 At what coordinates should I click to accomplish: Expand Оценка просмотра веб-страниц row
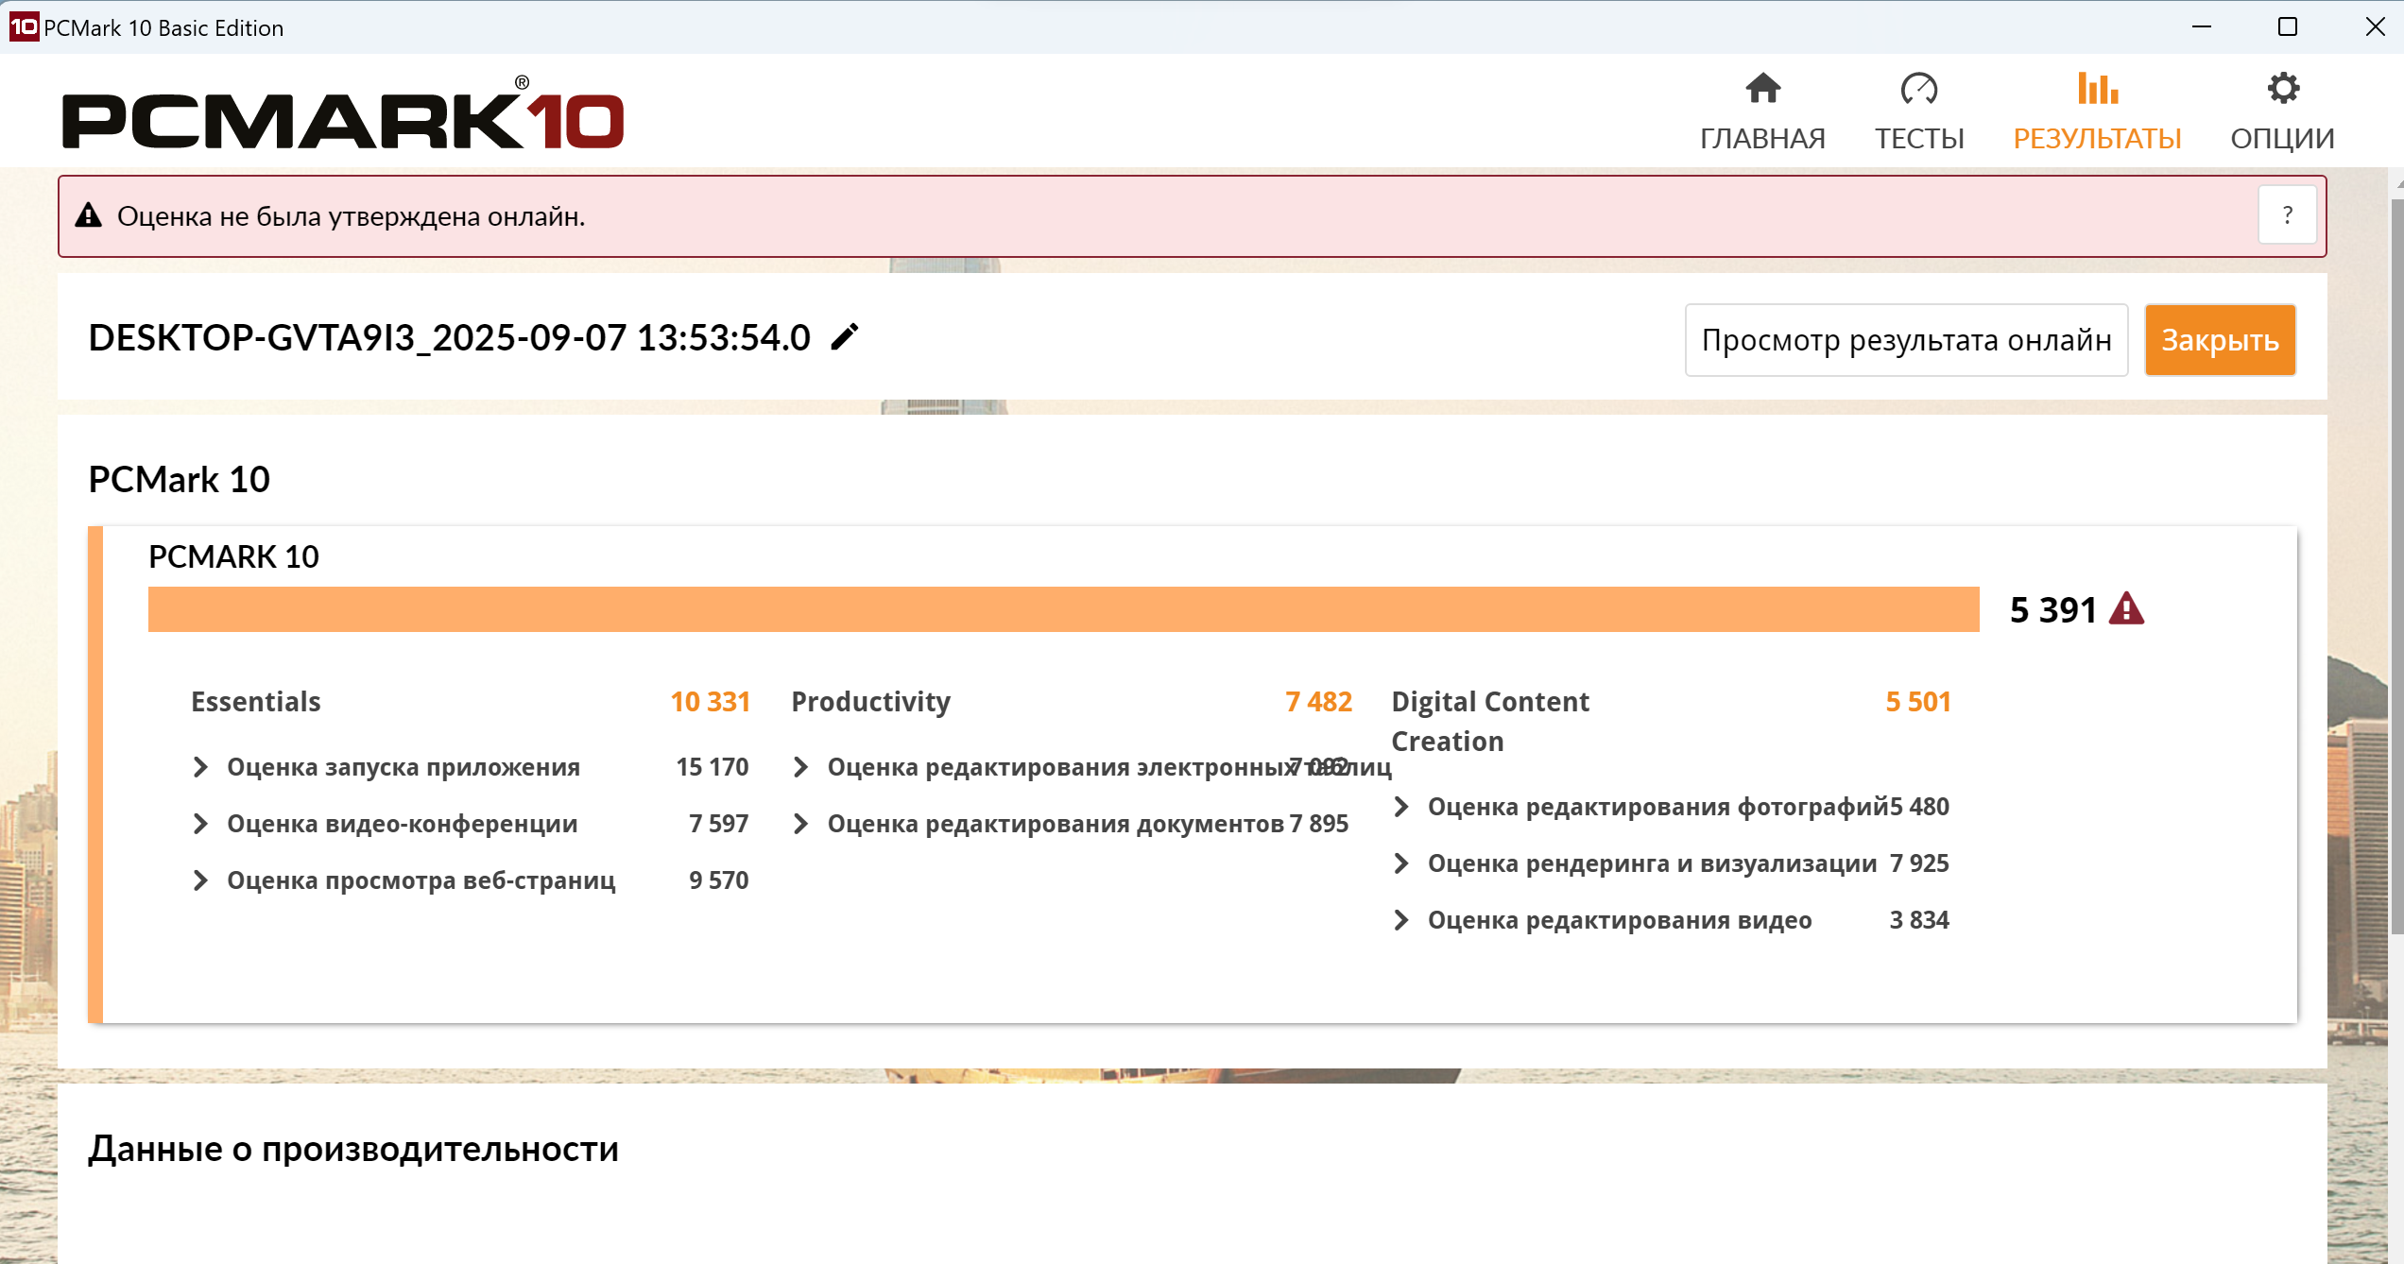(x=200, y=880)
